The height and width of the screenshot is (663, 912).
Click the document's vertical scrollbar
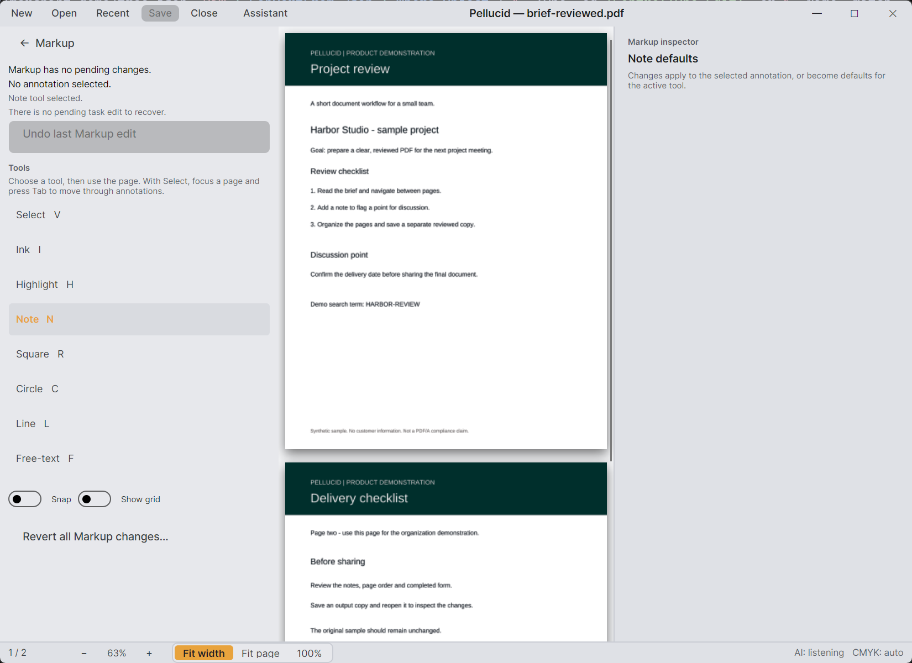pyautogui.click(x=611, y=250)
